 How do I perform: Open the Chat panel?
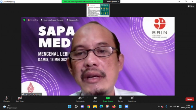pyautogui.click(x=95, y=99)
